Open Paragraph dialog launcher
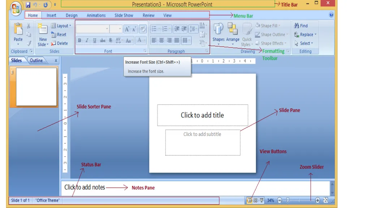This screenshot has height=208, width=370. pos(207,51)
